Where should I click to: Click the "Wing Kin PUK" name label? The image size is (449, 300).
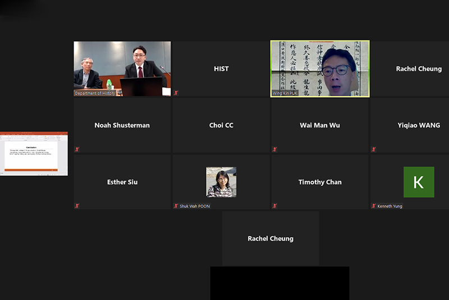[285, 93]
